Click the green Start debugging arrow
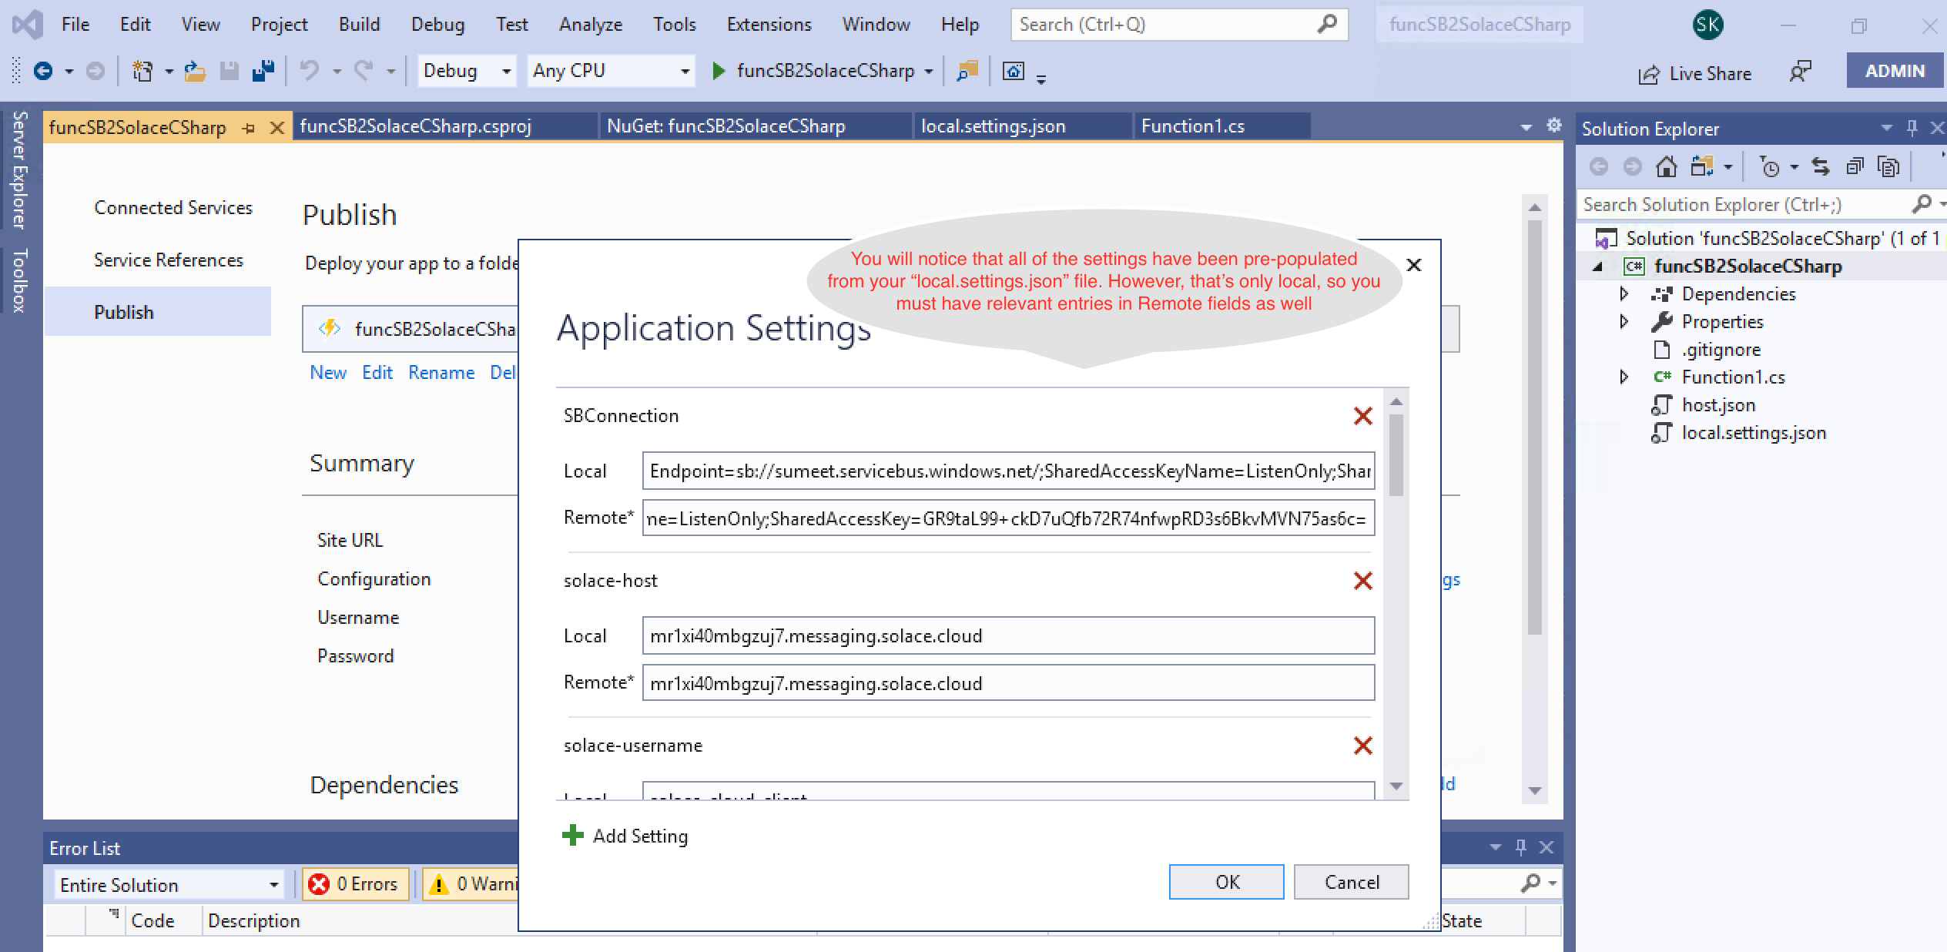1947x952 pixels. point(719,71)
